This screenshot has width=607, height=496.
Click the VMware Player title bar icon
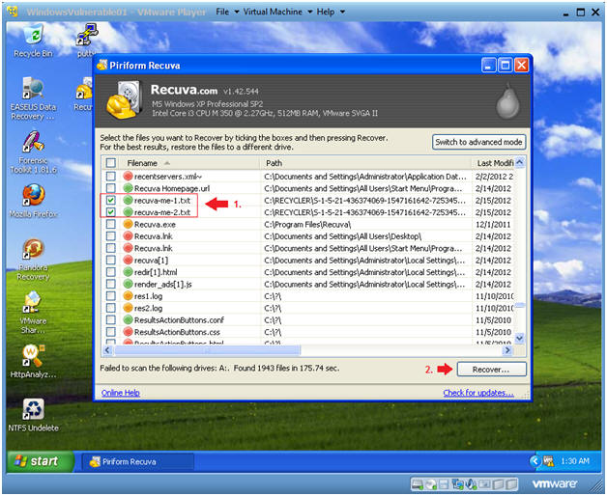pyautogui.click(x=13, y=12)
